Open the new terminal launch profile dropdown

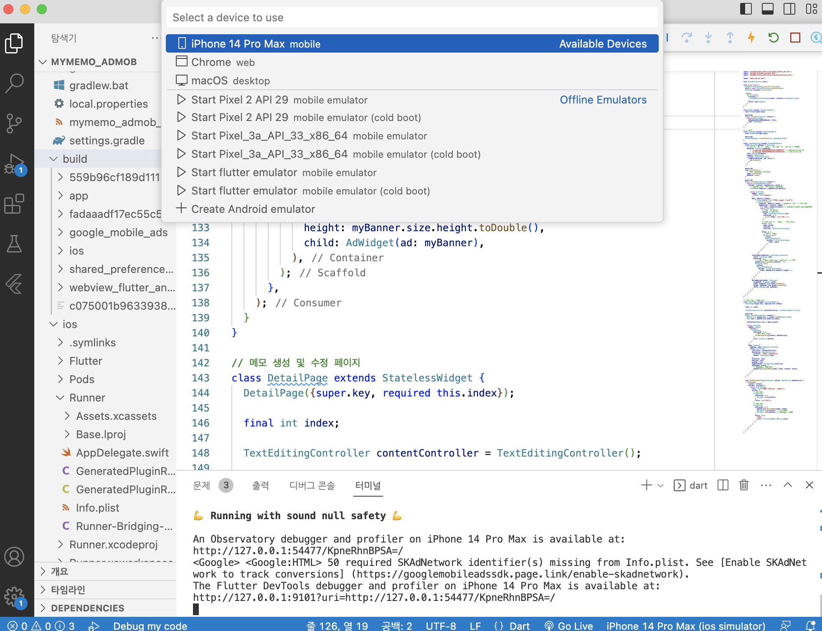coord(660,485)
